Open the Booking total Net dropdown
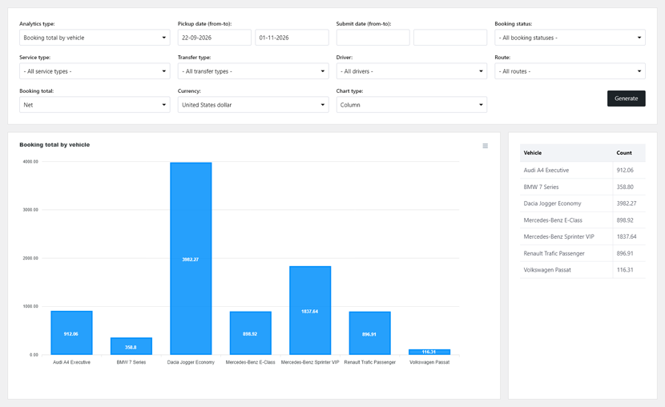The height and width of the screenshot is (407, 665). point(95,105)
